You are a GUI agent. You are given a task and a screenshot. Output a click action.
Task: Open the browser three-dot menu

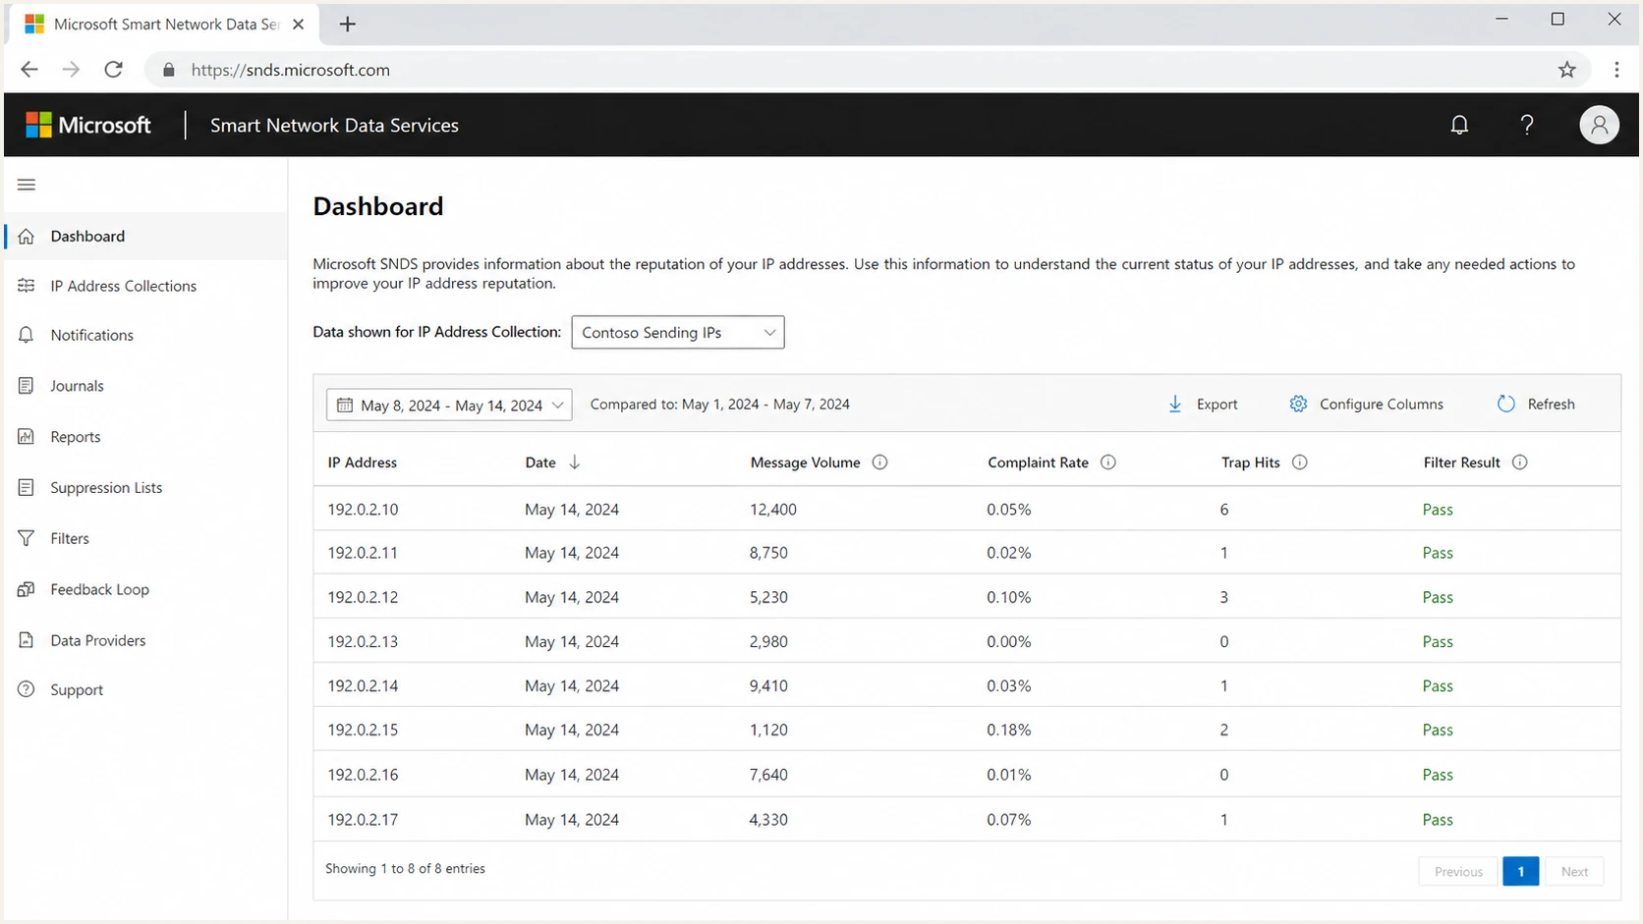pyautogui.click(x=1616, y=70)
